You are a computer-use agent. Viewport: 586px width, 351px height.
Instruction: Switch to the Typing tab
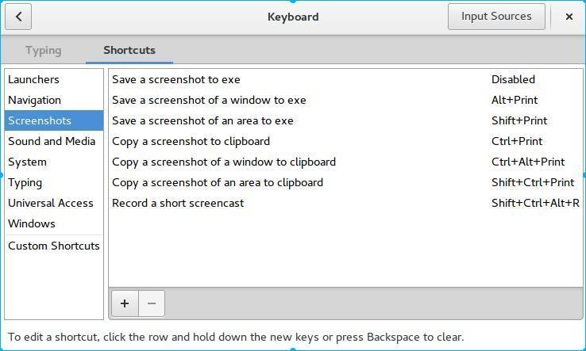[x=44, y=51]
